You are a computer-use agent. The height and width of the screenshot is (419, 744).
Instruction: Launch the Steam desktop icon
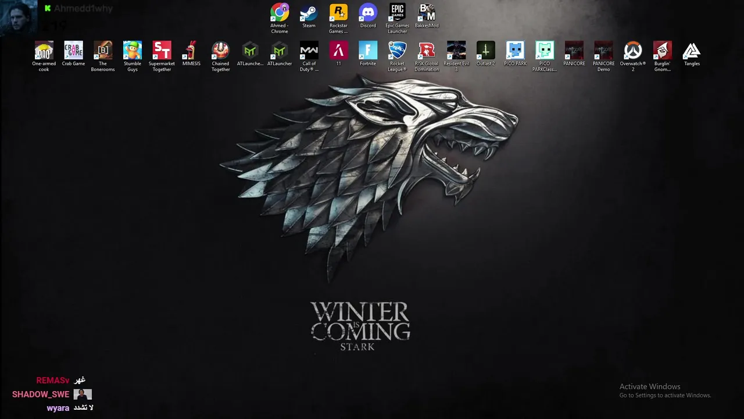(309, 16)
